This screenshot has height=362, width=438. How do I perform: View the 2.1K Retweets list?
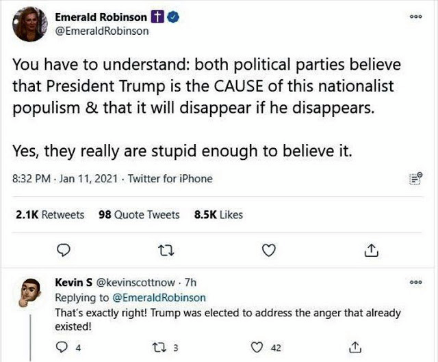(x=49, y=214)
